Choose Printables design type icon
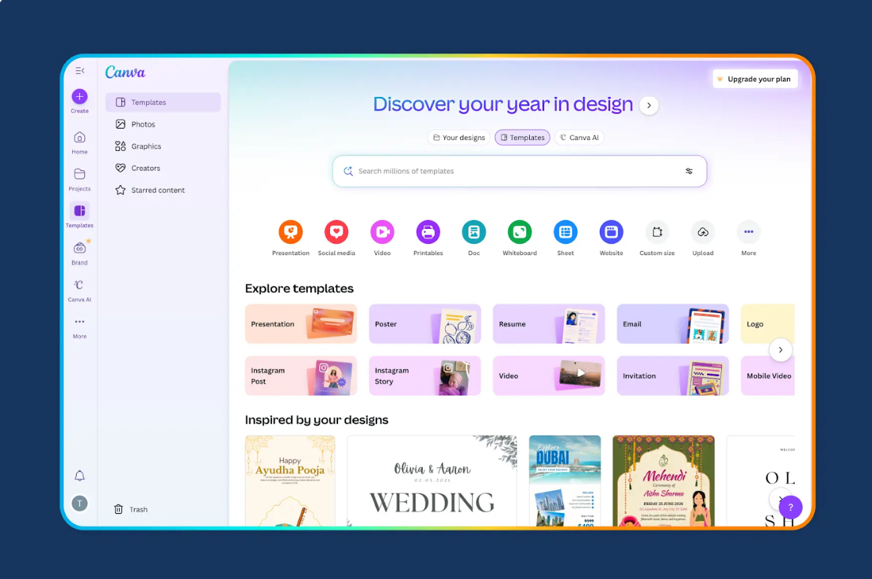Image resolution: width=872 pixels, height=579 pixels. click(x=428, y=232)
